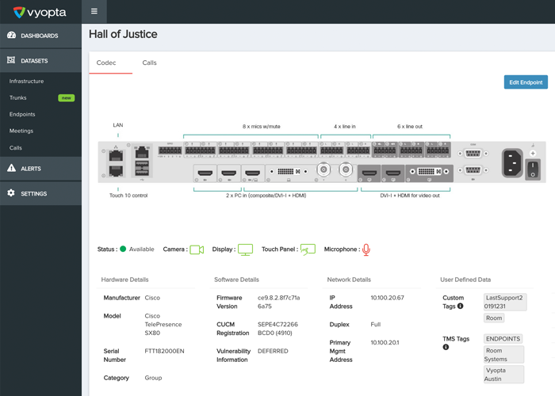Image resolution: width=555 pixels, height=396 pixels.
Task: Click the Duplex value Full
Action: (x=376, y=324)
